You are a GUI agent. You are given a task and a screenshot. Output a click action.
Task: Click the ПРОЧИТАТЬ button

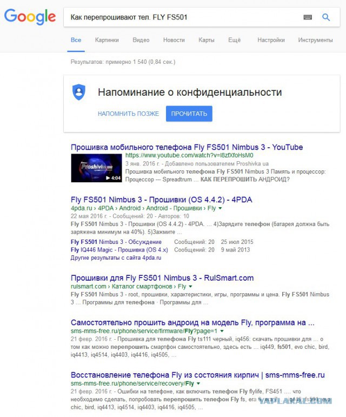click(189, 114)
